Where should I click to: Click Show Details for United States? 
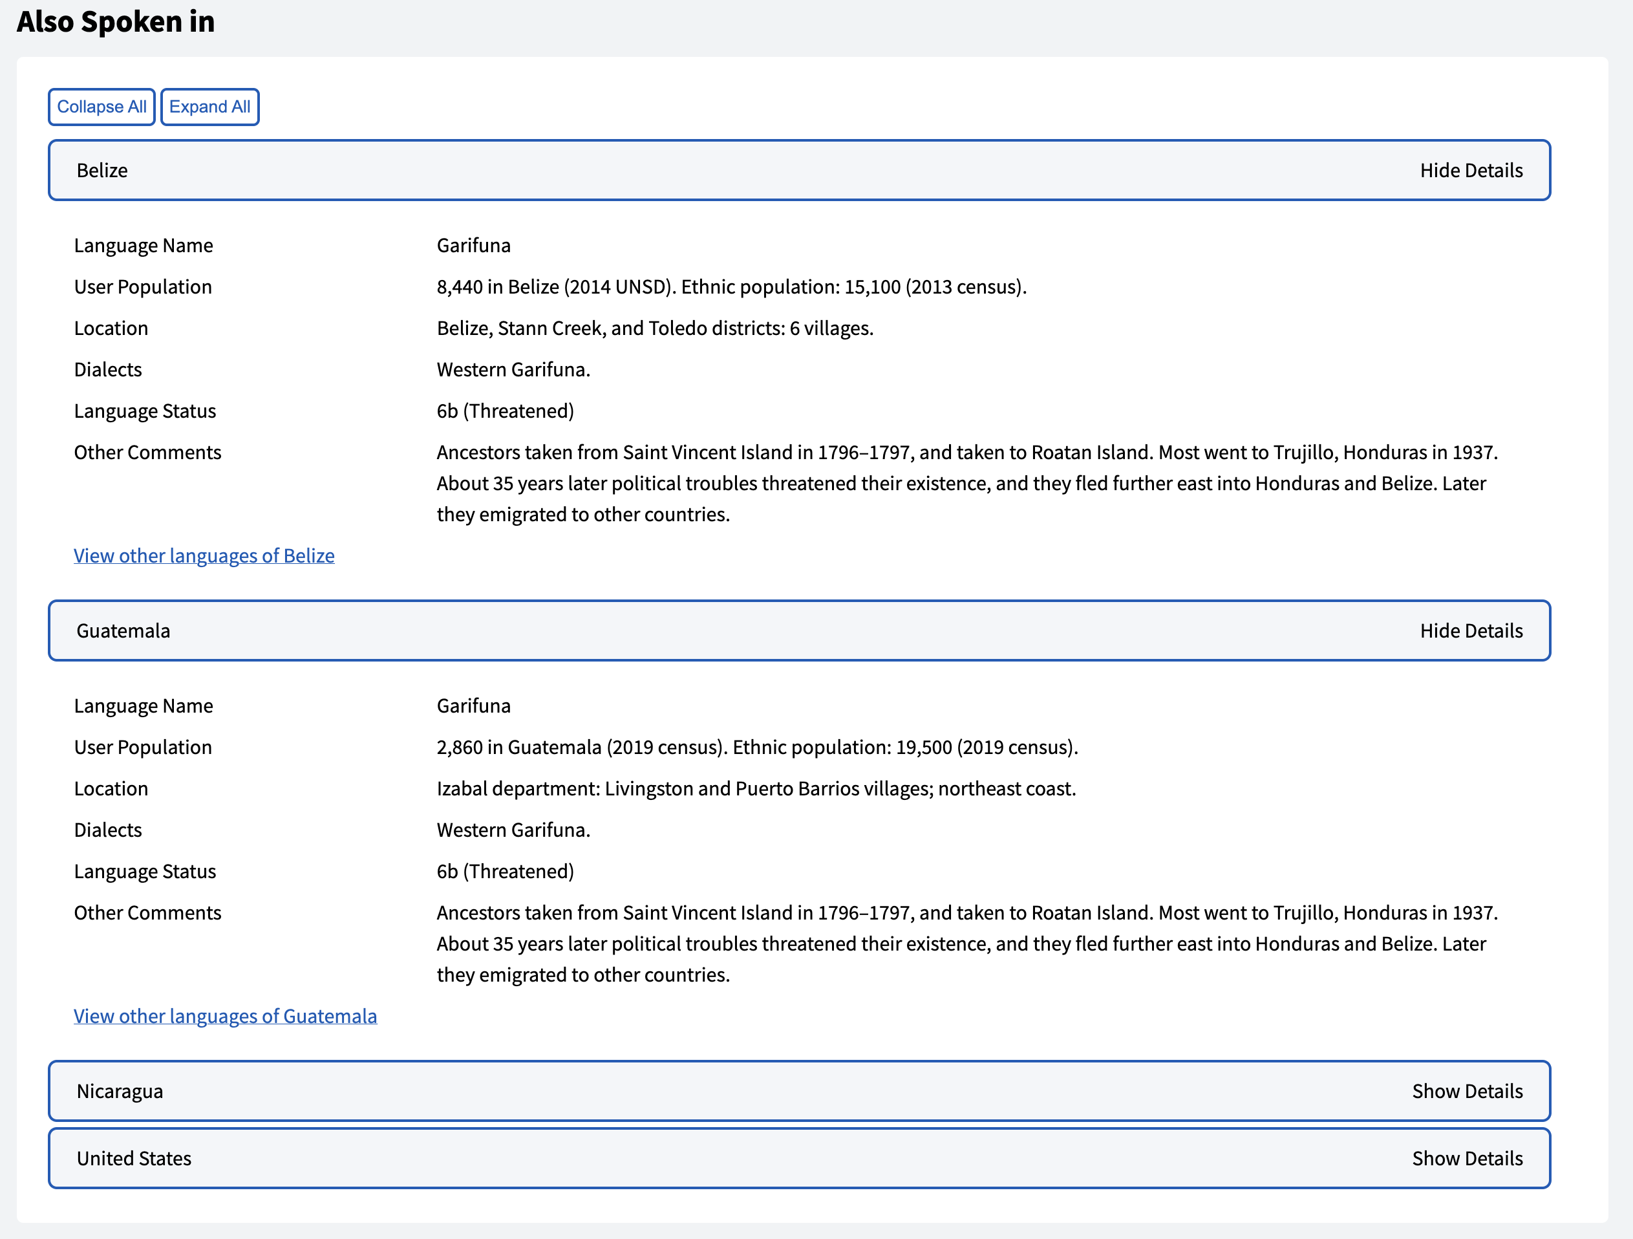click(1466, 1159)
